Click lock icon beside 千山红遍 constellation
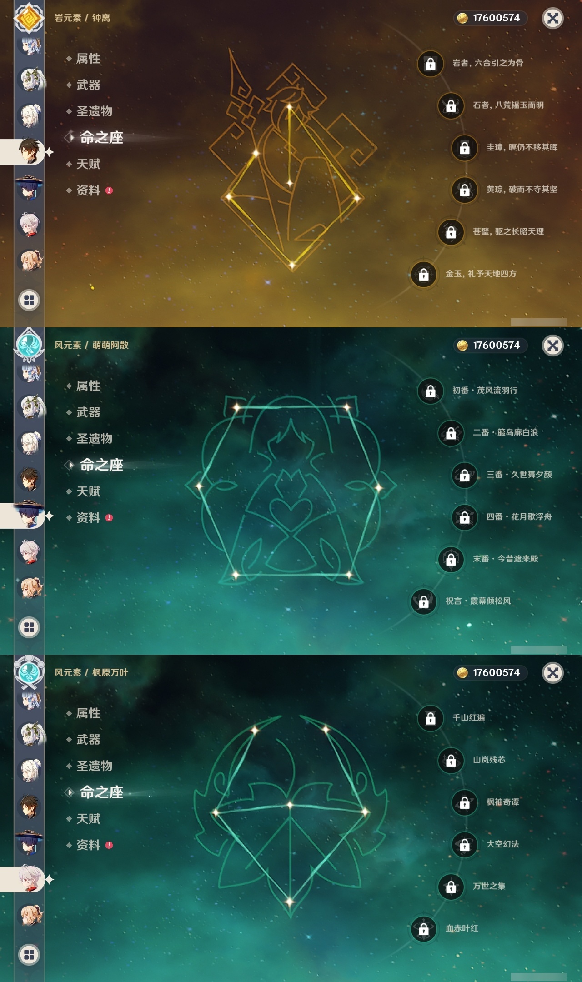 [x=430, y=718]
